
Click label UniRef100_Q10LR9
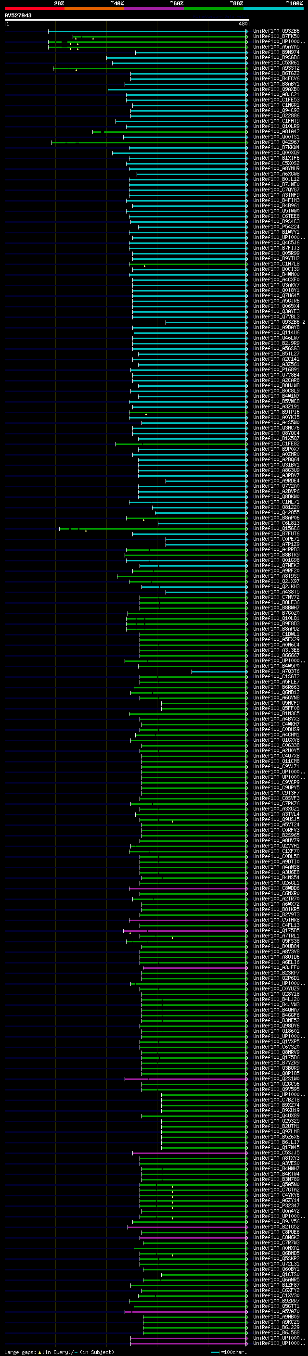pos(276,127)
